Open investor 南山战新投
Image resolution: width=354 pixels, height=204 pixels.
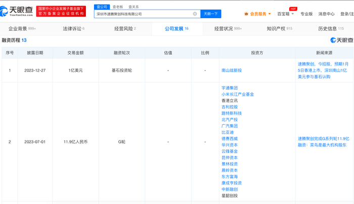pyautogui.click(x=232, y=71)
